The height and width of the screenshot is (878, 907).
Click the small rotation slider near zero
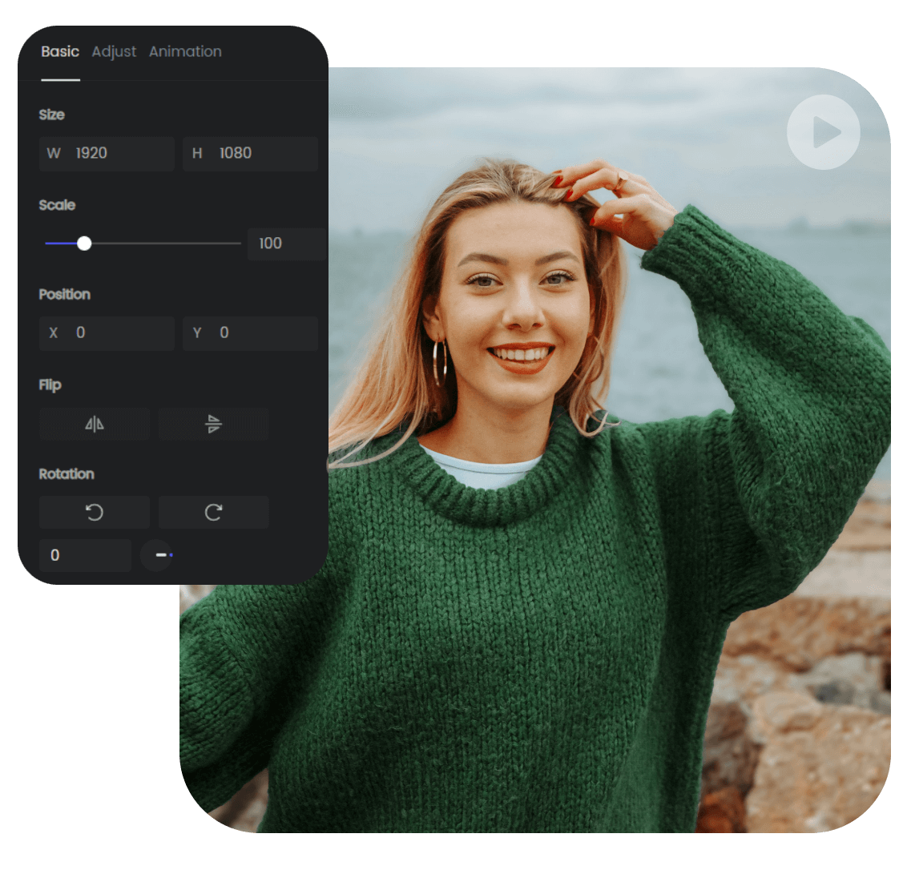click(x=158, y=554)
